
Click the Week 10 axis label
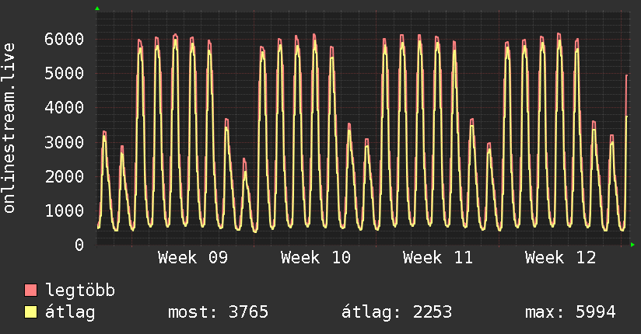316,258
